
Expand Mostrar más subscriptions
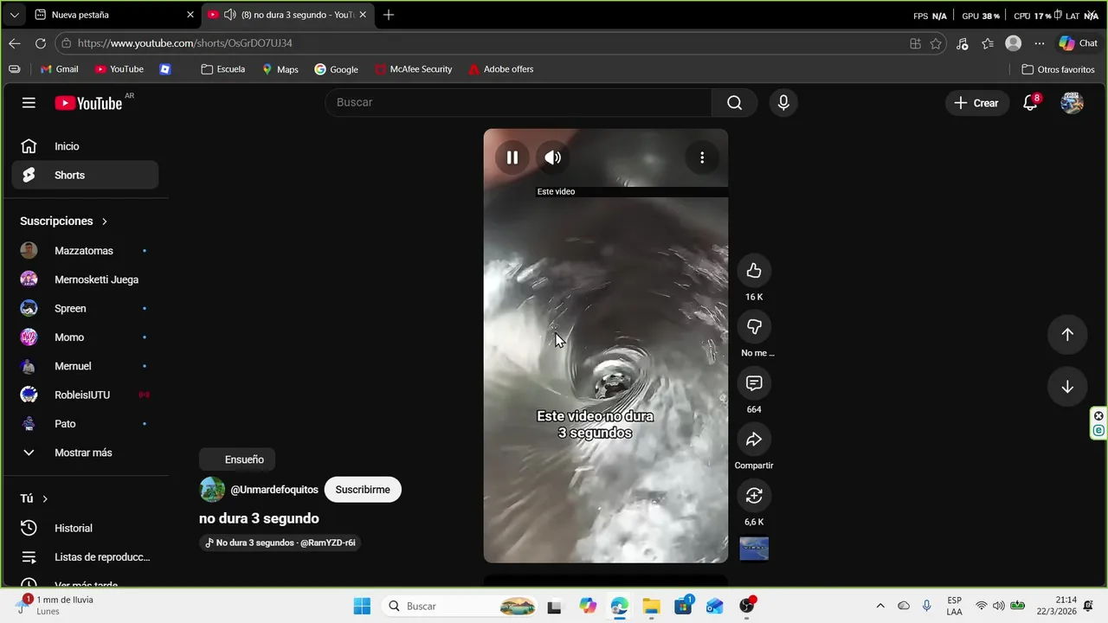point(85,453)
